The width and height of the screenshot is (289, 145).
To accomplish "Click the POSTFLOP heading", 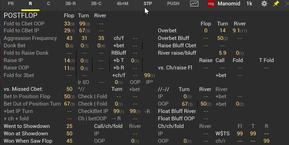I will (20, 16).
